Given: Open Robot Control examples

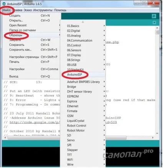Looking at the screenshot, I should coord(83,126).
